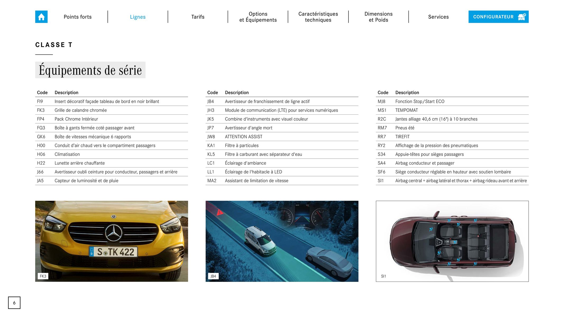Click the Équipements de série heading
The image size is (564, 317).
point(90,70)
